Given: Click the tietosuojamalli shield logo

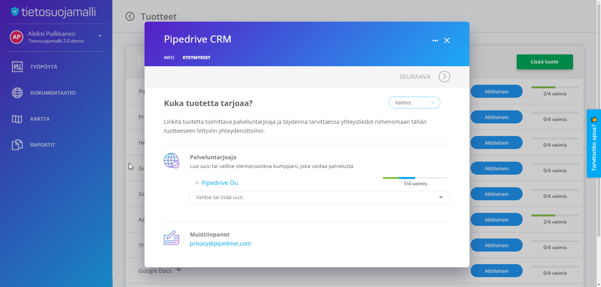Looking at the screenshot, I should [15, 12].
